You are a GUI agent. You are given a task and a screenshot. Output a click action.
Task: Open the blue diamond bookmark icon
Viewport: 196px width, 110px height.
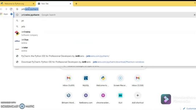[12, 14]
